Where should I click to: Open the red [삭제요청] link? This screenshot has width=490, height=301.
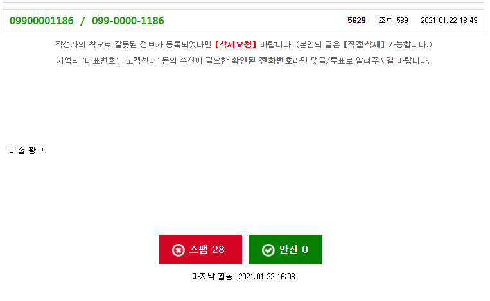coord(236,44)
